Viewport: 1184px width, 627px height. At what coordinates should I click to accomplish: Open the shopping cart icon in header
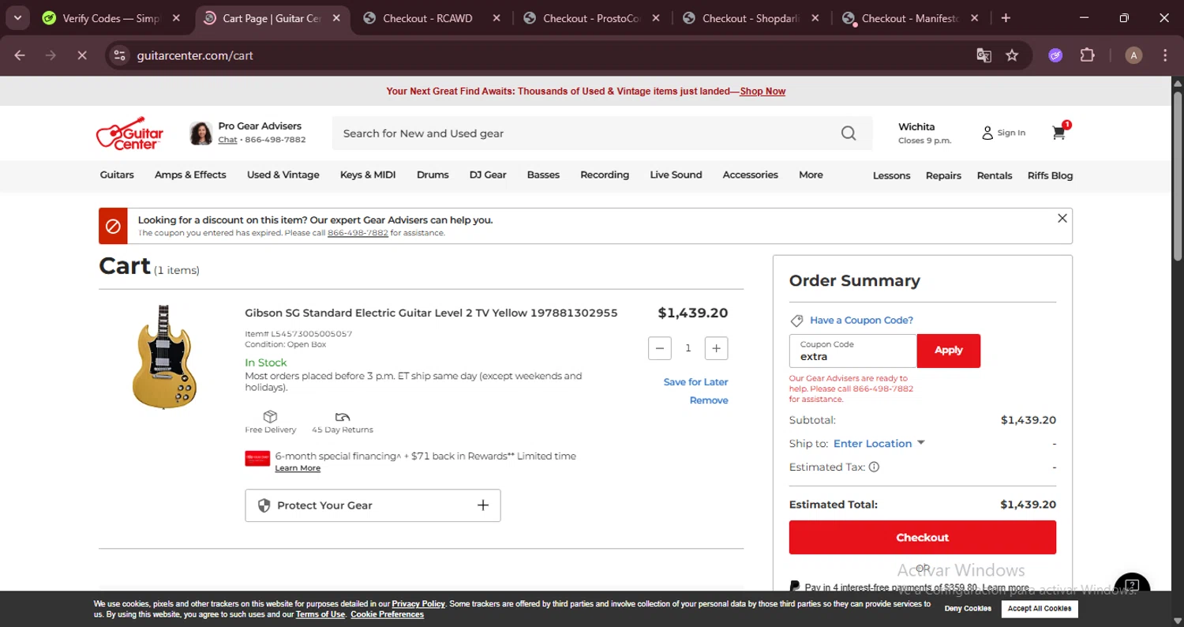[x=1059, y=133]
